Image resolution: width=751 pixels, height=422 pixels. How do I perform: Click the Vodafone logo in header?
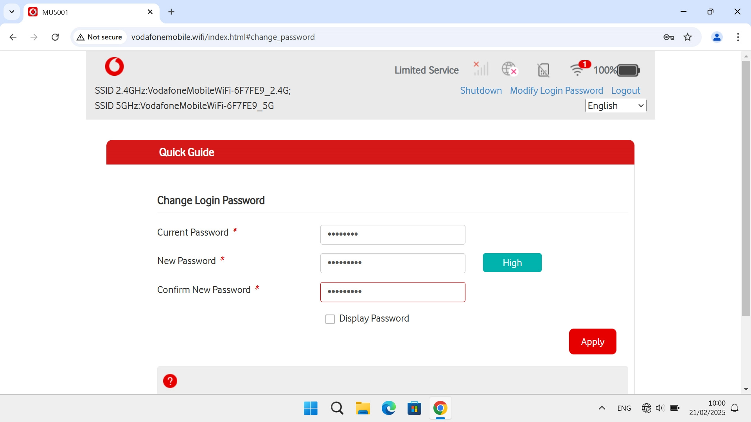(x=114, y=66)
